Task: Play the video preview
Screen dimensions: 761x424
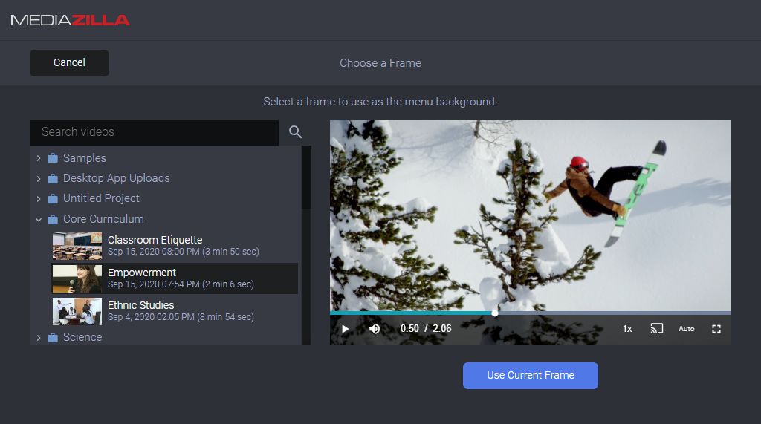Action: click(x=345, y=329)
